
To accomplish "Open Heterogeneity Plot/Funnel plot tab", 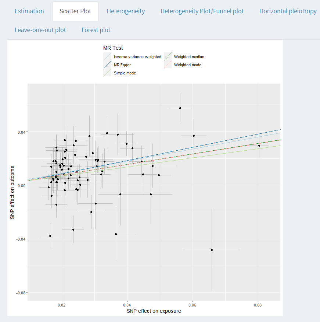I will (x=202, y=11).
